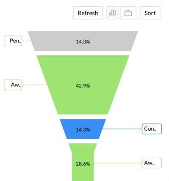
Task: Click the gray "Pen.." callout label
Action: 14,41
